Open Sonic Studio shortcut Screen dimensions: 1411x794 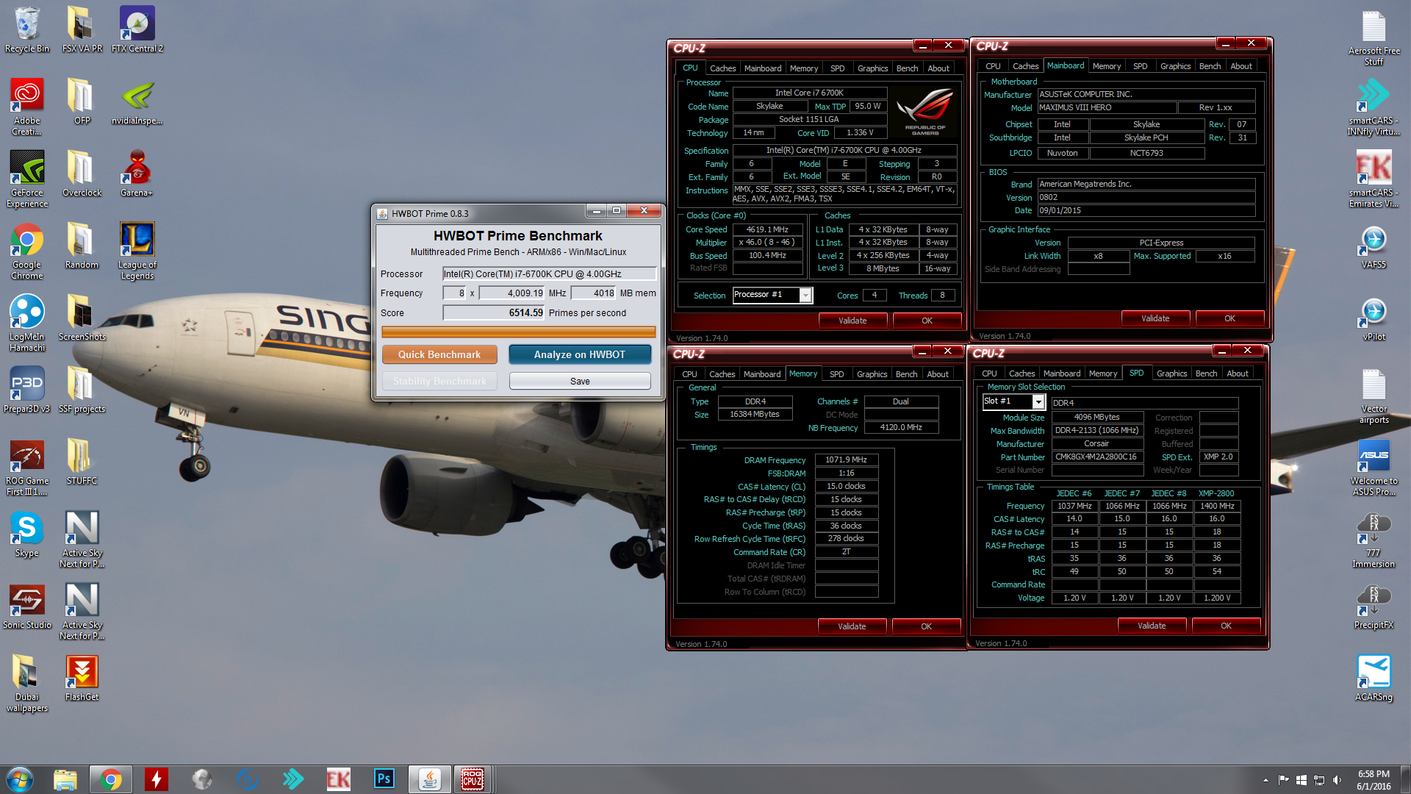(27, 606)
